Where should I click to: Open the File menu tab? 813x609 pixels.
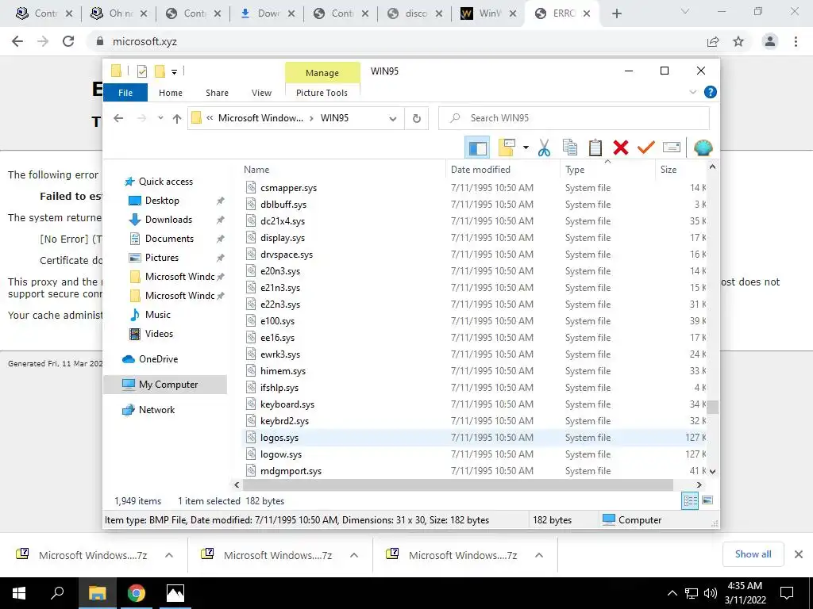125,93
